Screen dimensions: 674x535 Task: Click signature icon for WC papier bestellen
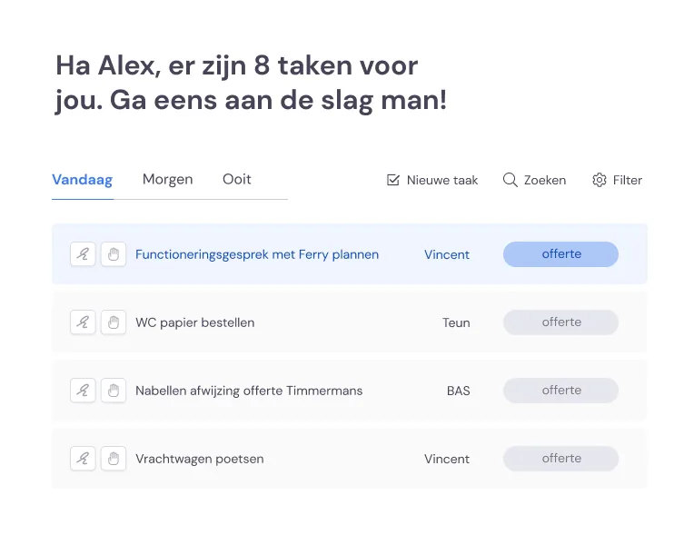tap(83, 322)
